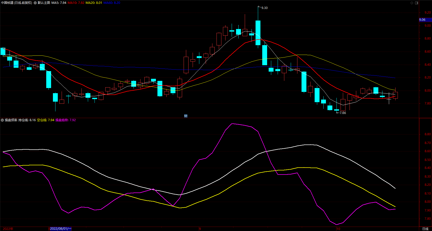432x231 pixels.
Task: Select the MA10: 7.92 legend
Action: [x=76, y=3]
